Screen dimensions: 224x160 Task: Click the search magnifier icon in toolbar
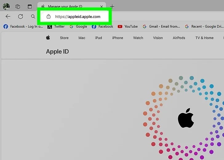(33, 17)
